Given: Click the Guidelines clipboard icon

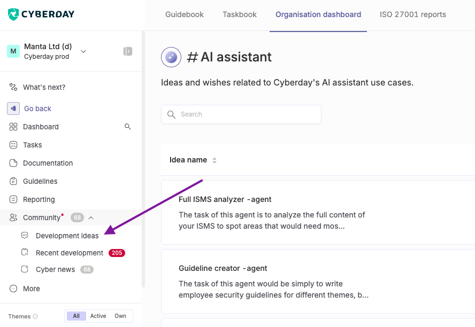Looking at the screenshot, I should pyautogui.click(x=13, y=181).
